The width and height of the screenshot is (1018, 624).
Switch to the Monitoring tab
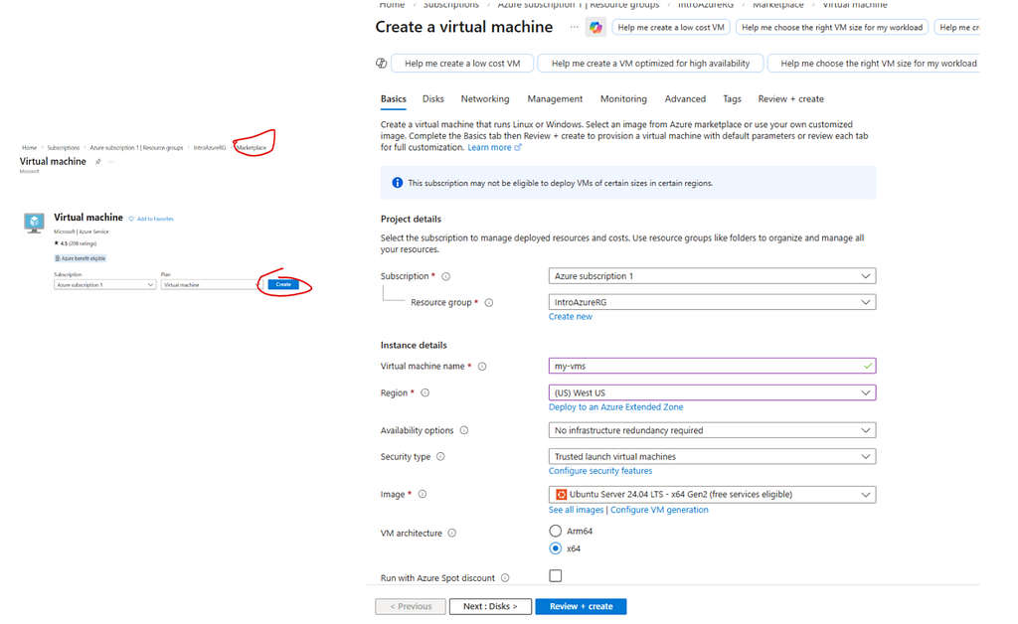623,99
